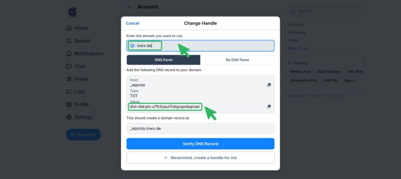Dismiss the Trending panel
This screenshot has height=179, width=401.
[364, 63]
